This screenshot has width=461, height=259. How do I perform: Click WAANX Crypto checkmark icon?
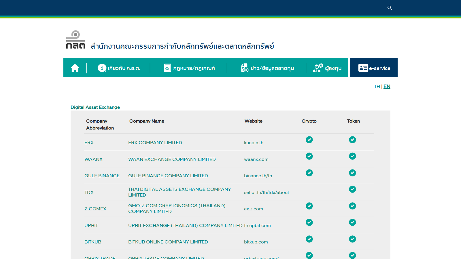point(309,156)
